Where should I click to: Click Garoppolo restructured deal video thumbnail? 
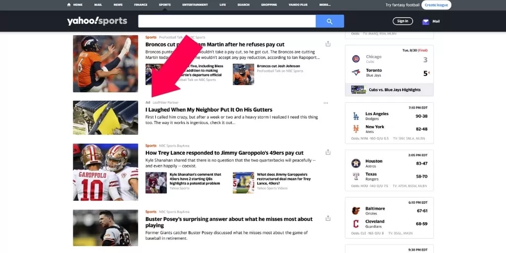pos(243,183)
